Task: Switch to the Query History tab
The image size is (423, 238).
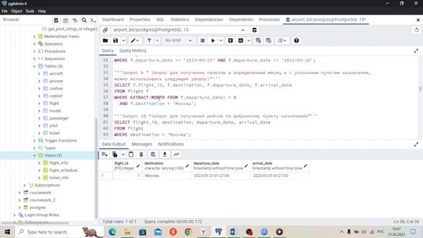Action: (133, 50)
